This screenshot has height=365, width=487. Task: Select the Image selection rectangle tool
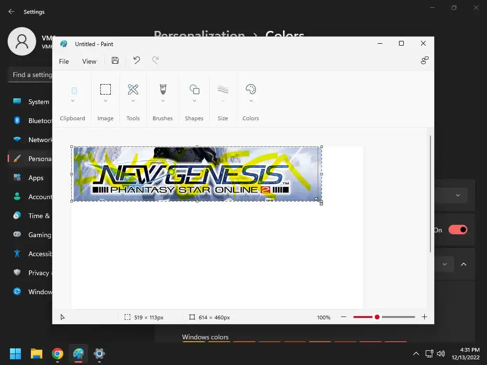[105, 89]
